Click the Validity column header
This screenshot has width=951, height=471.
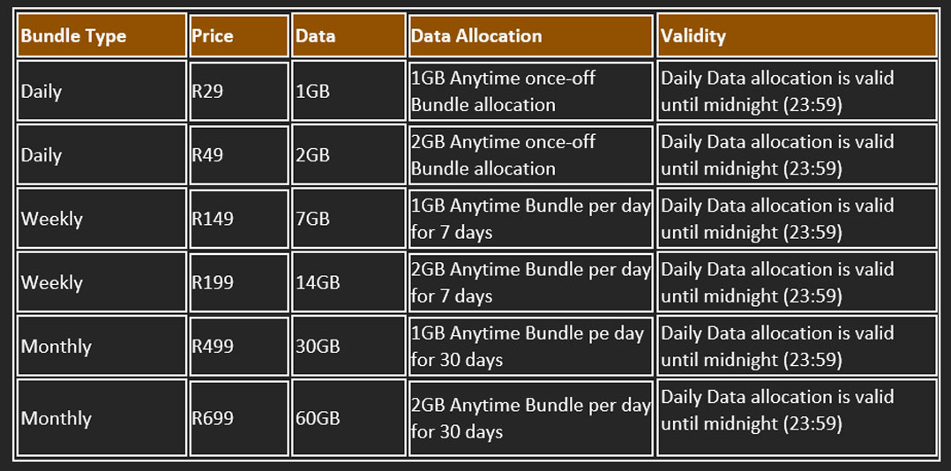[x=693, y=36]
